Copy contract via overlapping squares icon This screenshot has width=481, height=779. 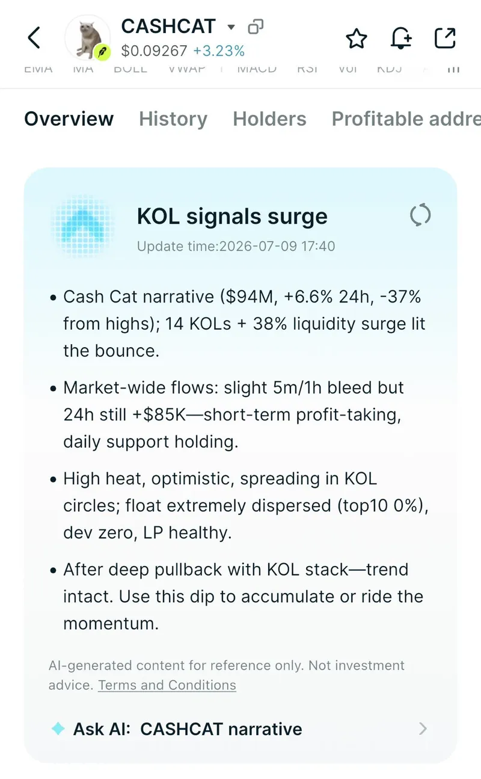[x=256, y=26]
